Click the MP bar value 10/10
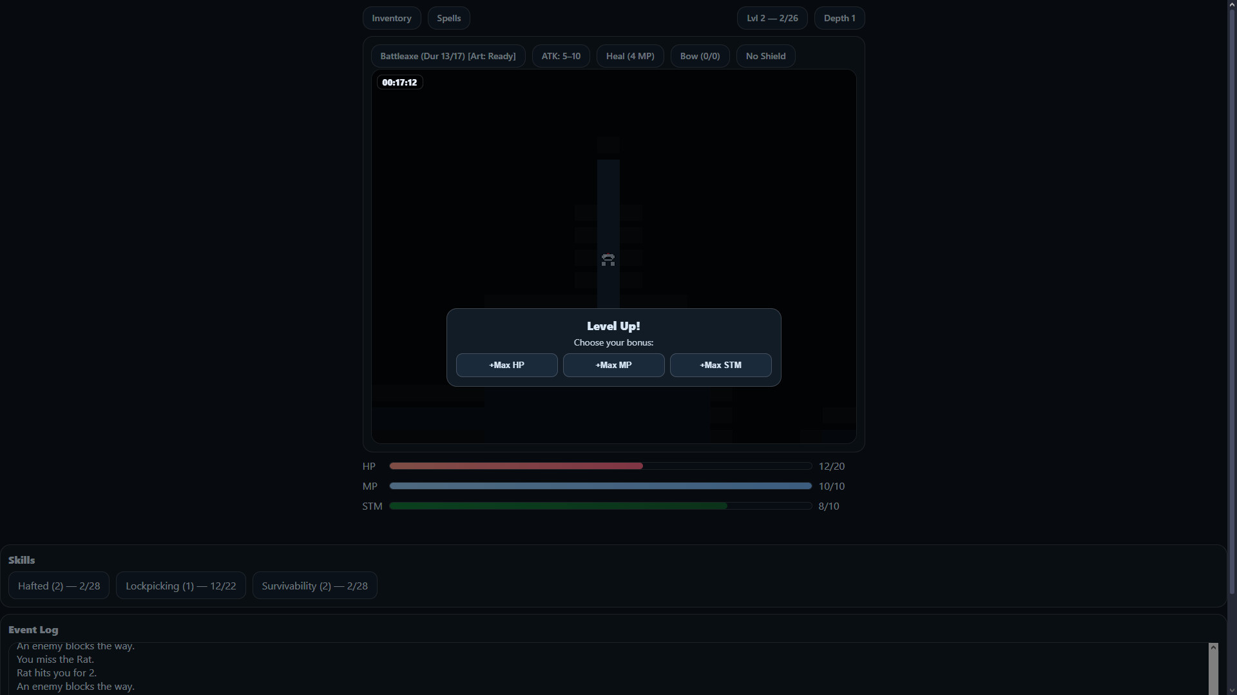 coord(832,486)
